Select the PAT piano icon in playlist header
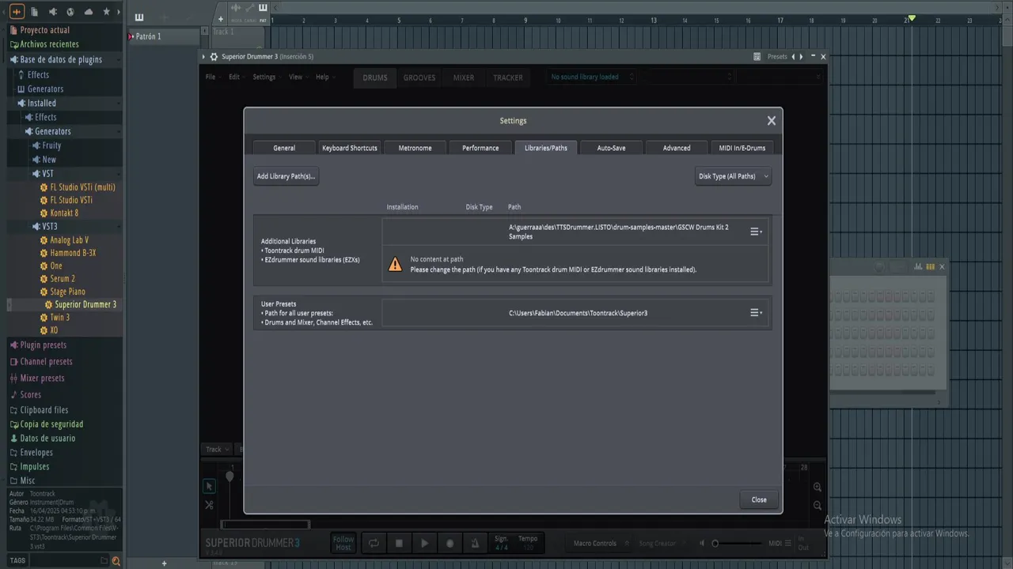The height and width of the screenshot is (569, 1013). click(x=263, y=9)
